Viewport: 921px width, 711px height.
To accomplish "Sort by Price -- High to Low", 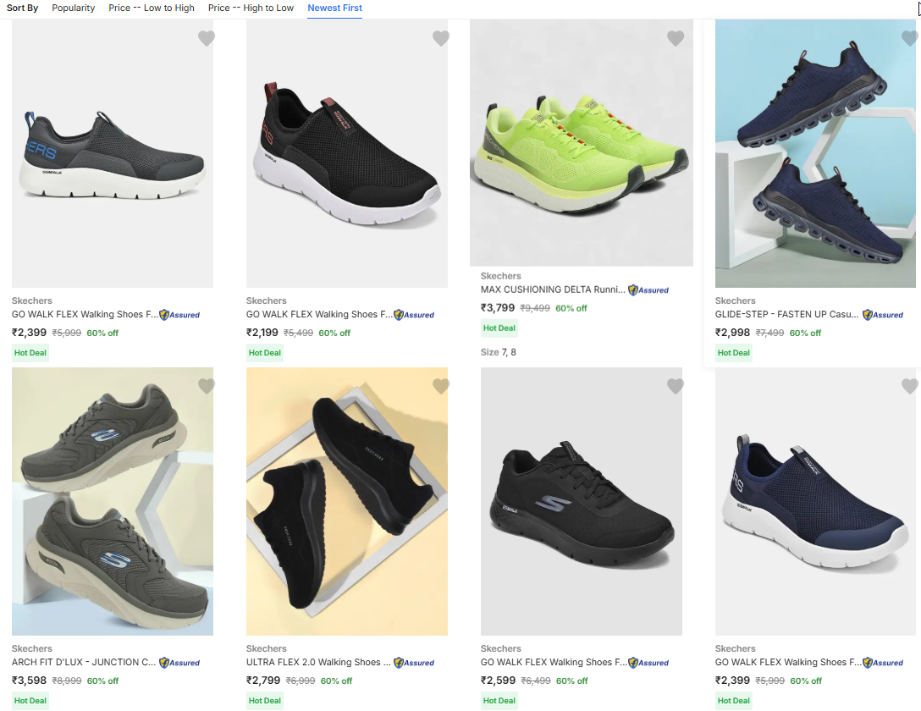I will point(251,8).
